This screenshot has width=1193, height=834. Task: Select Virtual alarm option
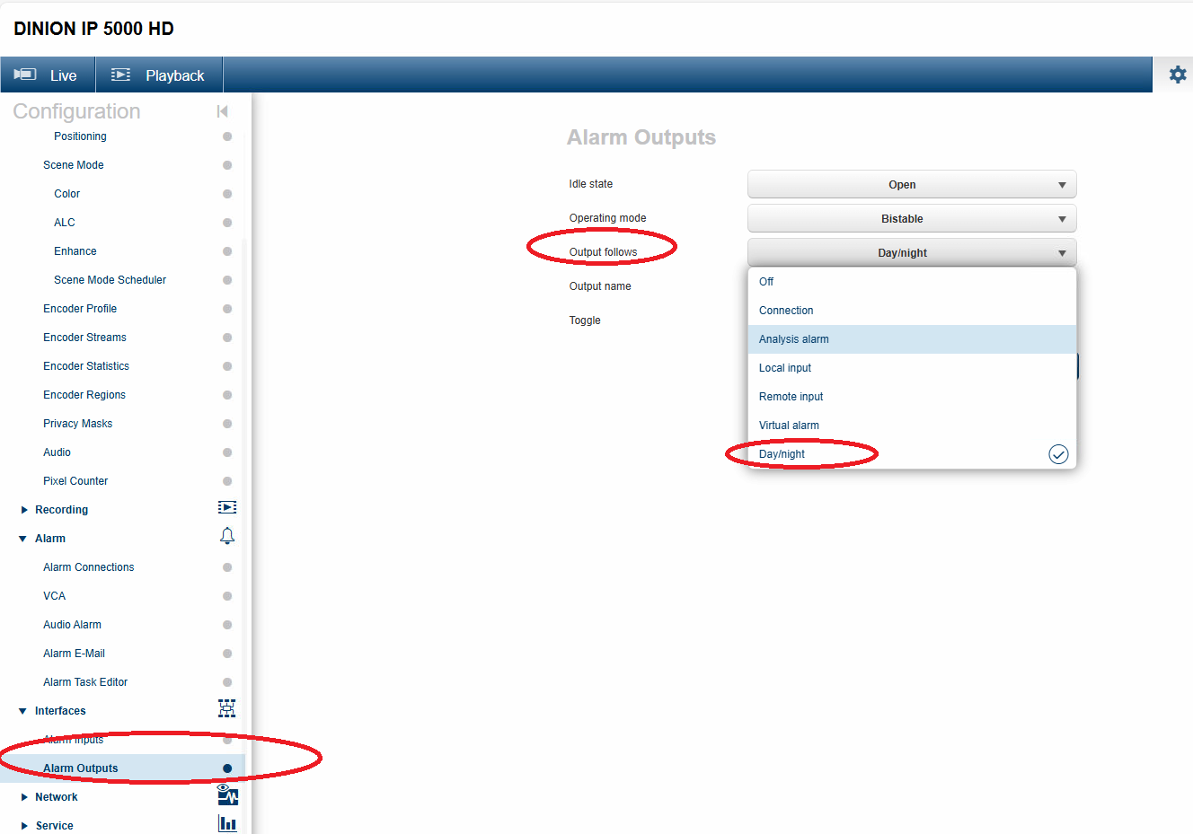[x=912, y=426]
